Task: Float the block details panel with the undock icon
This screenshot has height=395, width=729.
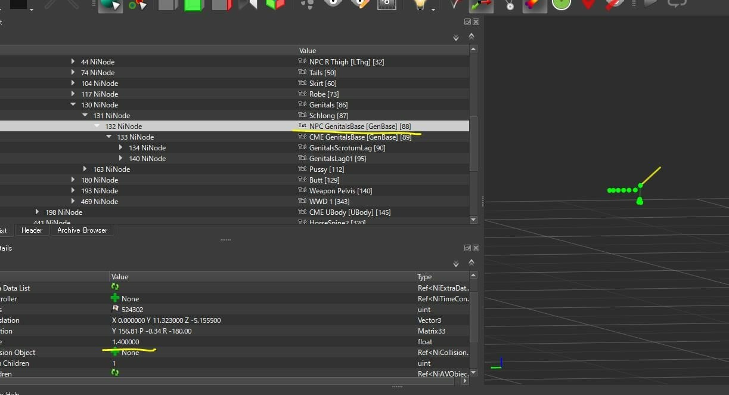Action: [468, 248]
